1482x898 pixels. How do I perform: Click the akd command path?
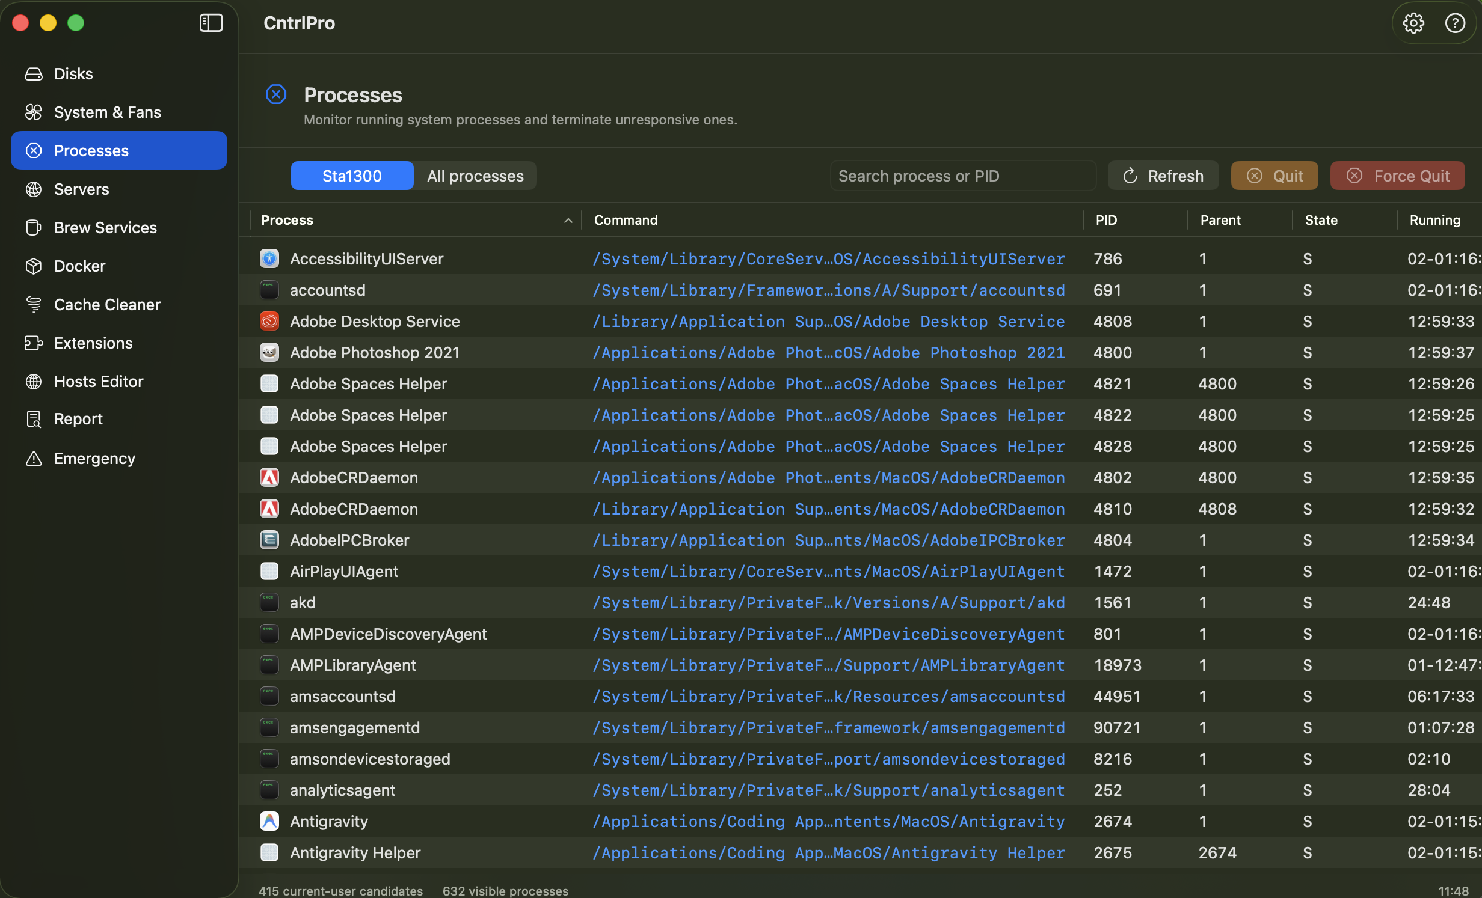(x=828, y=602)
